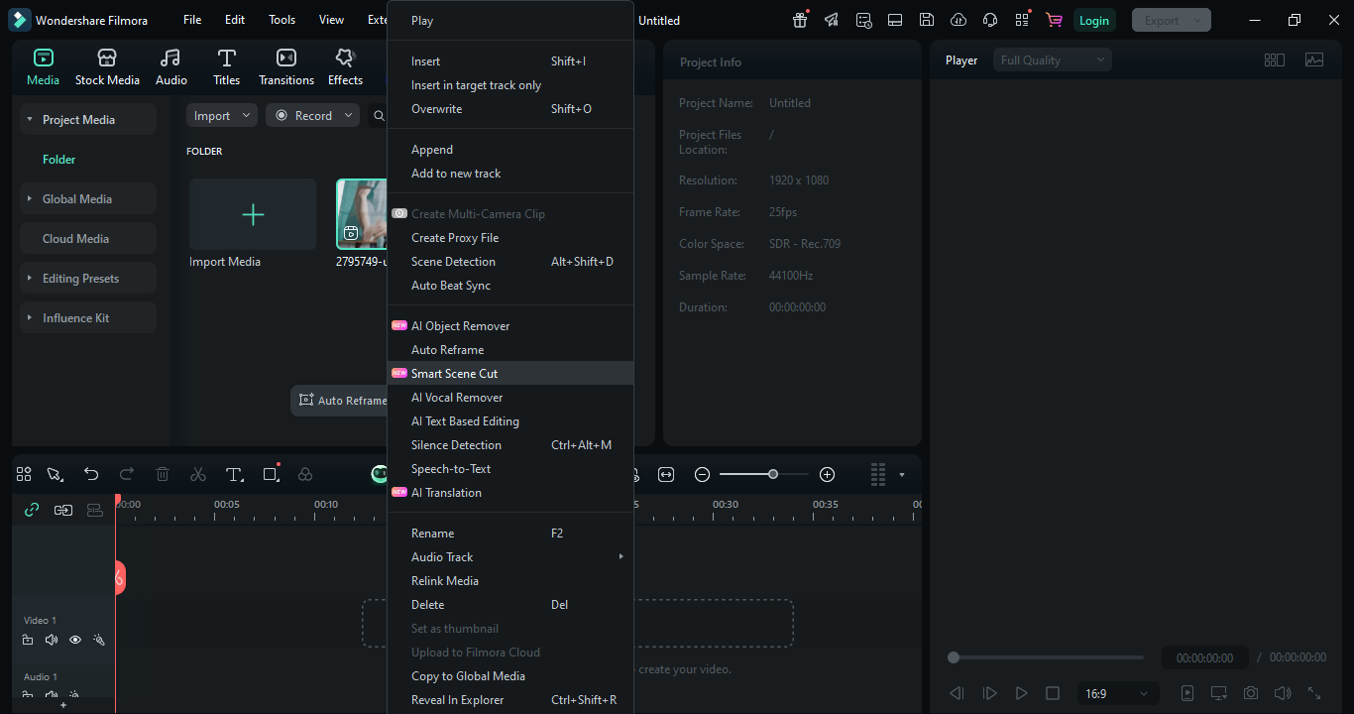Open the Full Quality dropdown

click(x=1053, y=60)
